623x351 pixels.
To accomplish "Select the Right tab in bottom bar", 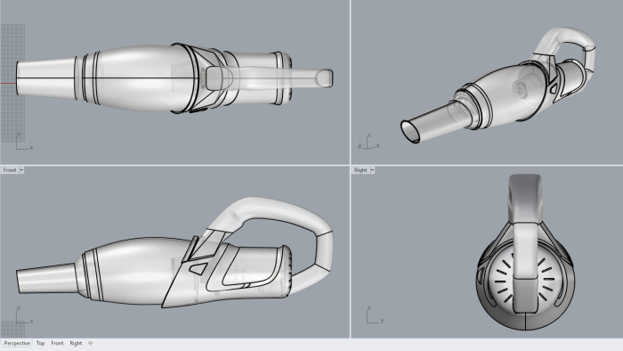I will (76, 343).
